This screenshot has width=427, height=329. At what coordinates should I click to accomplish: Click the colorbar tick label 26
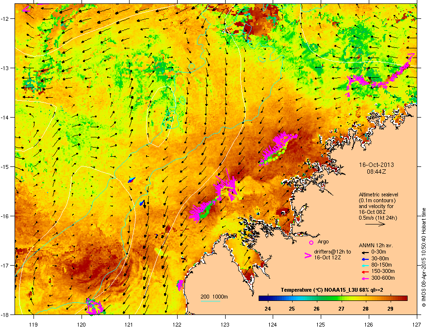pos(316,309)
